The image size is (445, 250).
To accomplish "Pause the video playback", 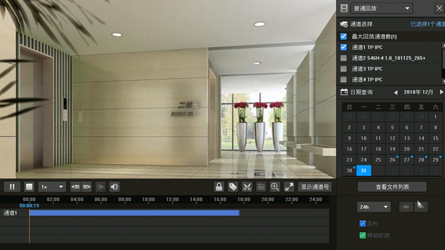I will coord(11,186).
